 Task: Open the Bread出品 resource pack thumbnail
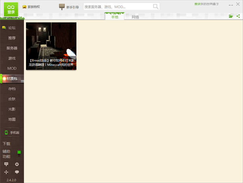(x=51, y=46)
